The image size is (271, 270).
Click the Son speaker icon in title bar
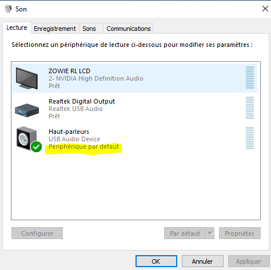click(x=8, y=9)
